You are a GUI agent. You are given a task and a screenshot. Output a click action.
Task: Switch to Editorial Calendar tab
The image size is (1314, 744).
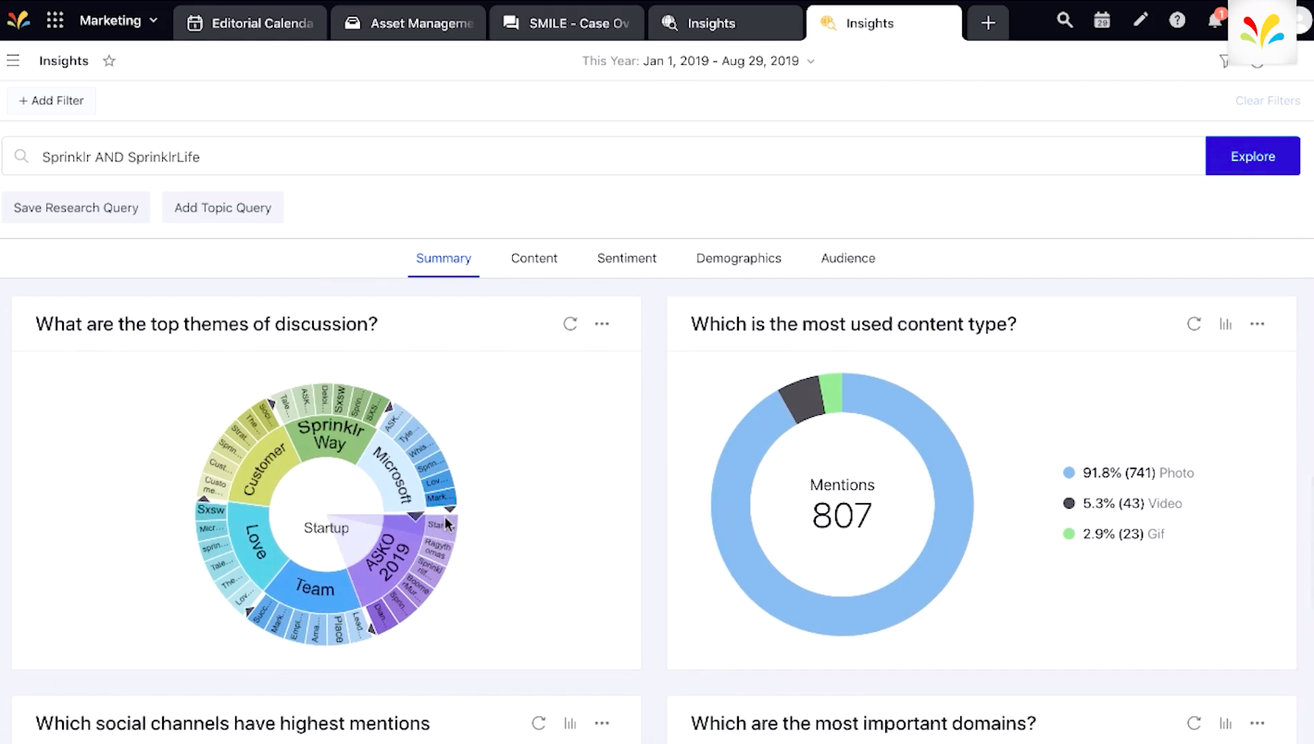pyautogui.click(x=249, y=23)
